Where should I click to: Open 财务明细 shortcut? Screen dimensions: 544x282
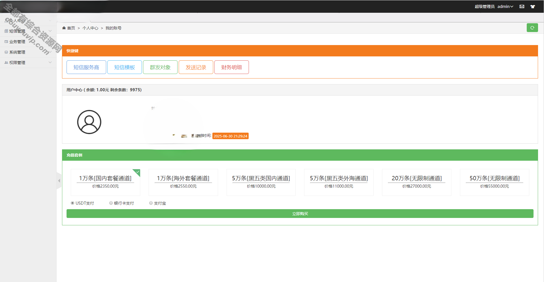[x=232, y=67]
